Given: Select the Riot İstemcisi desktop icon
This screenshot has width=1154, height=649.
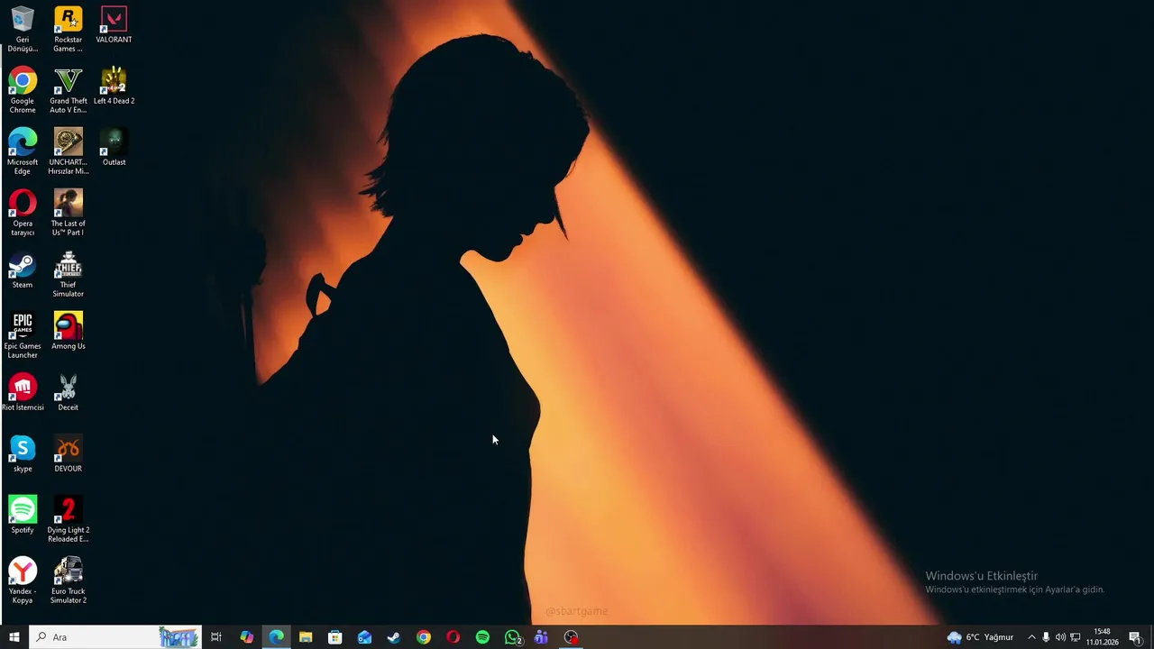Looking at the screenshot, I should point(23,393).
